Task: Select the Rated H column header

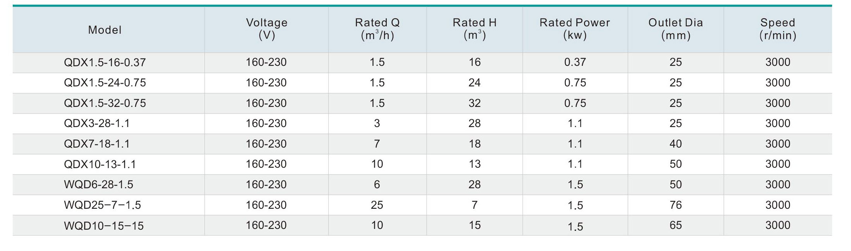Action: point(474,29)
